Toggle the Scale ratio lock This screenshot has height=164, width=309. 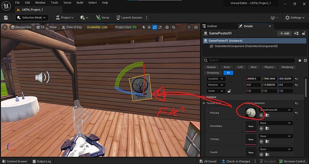click(x=229, y=91)
